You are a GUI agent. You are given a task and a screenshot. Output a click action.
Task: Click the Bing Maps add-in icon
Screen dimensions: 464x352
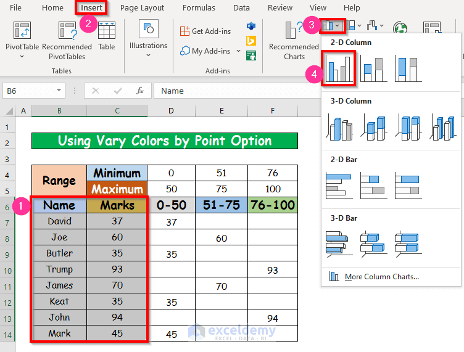[251, 41]
